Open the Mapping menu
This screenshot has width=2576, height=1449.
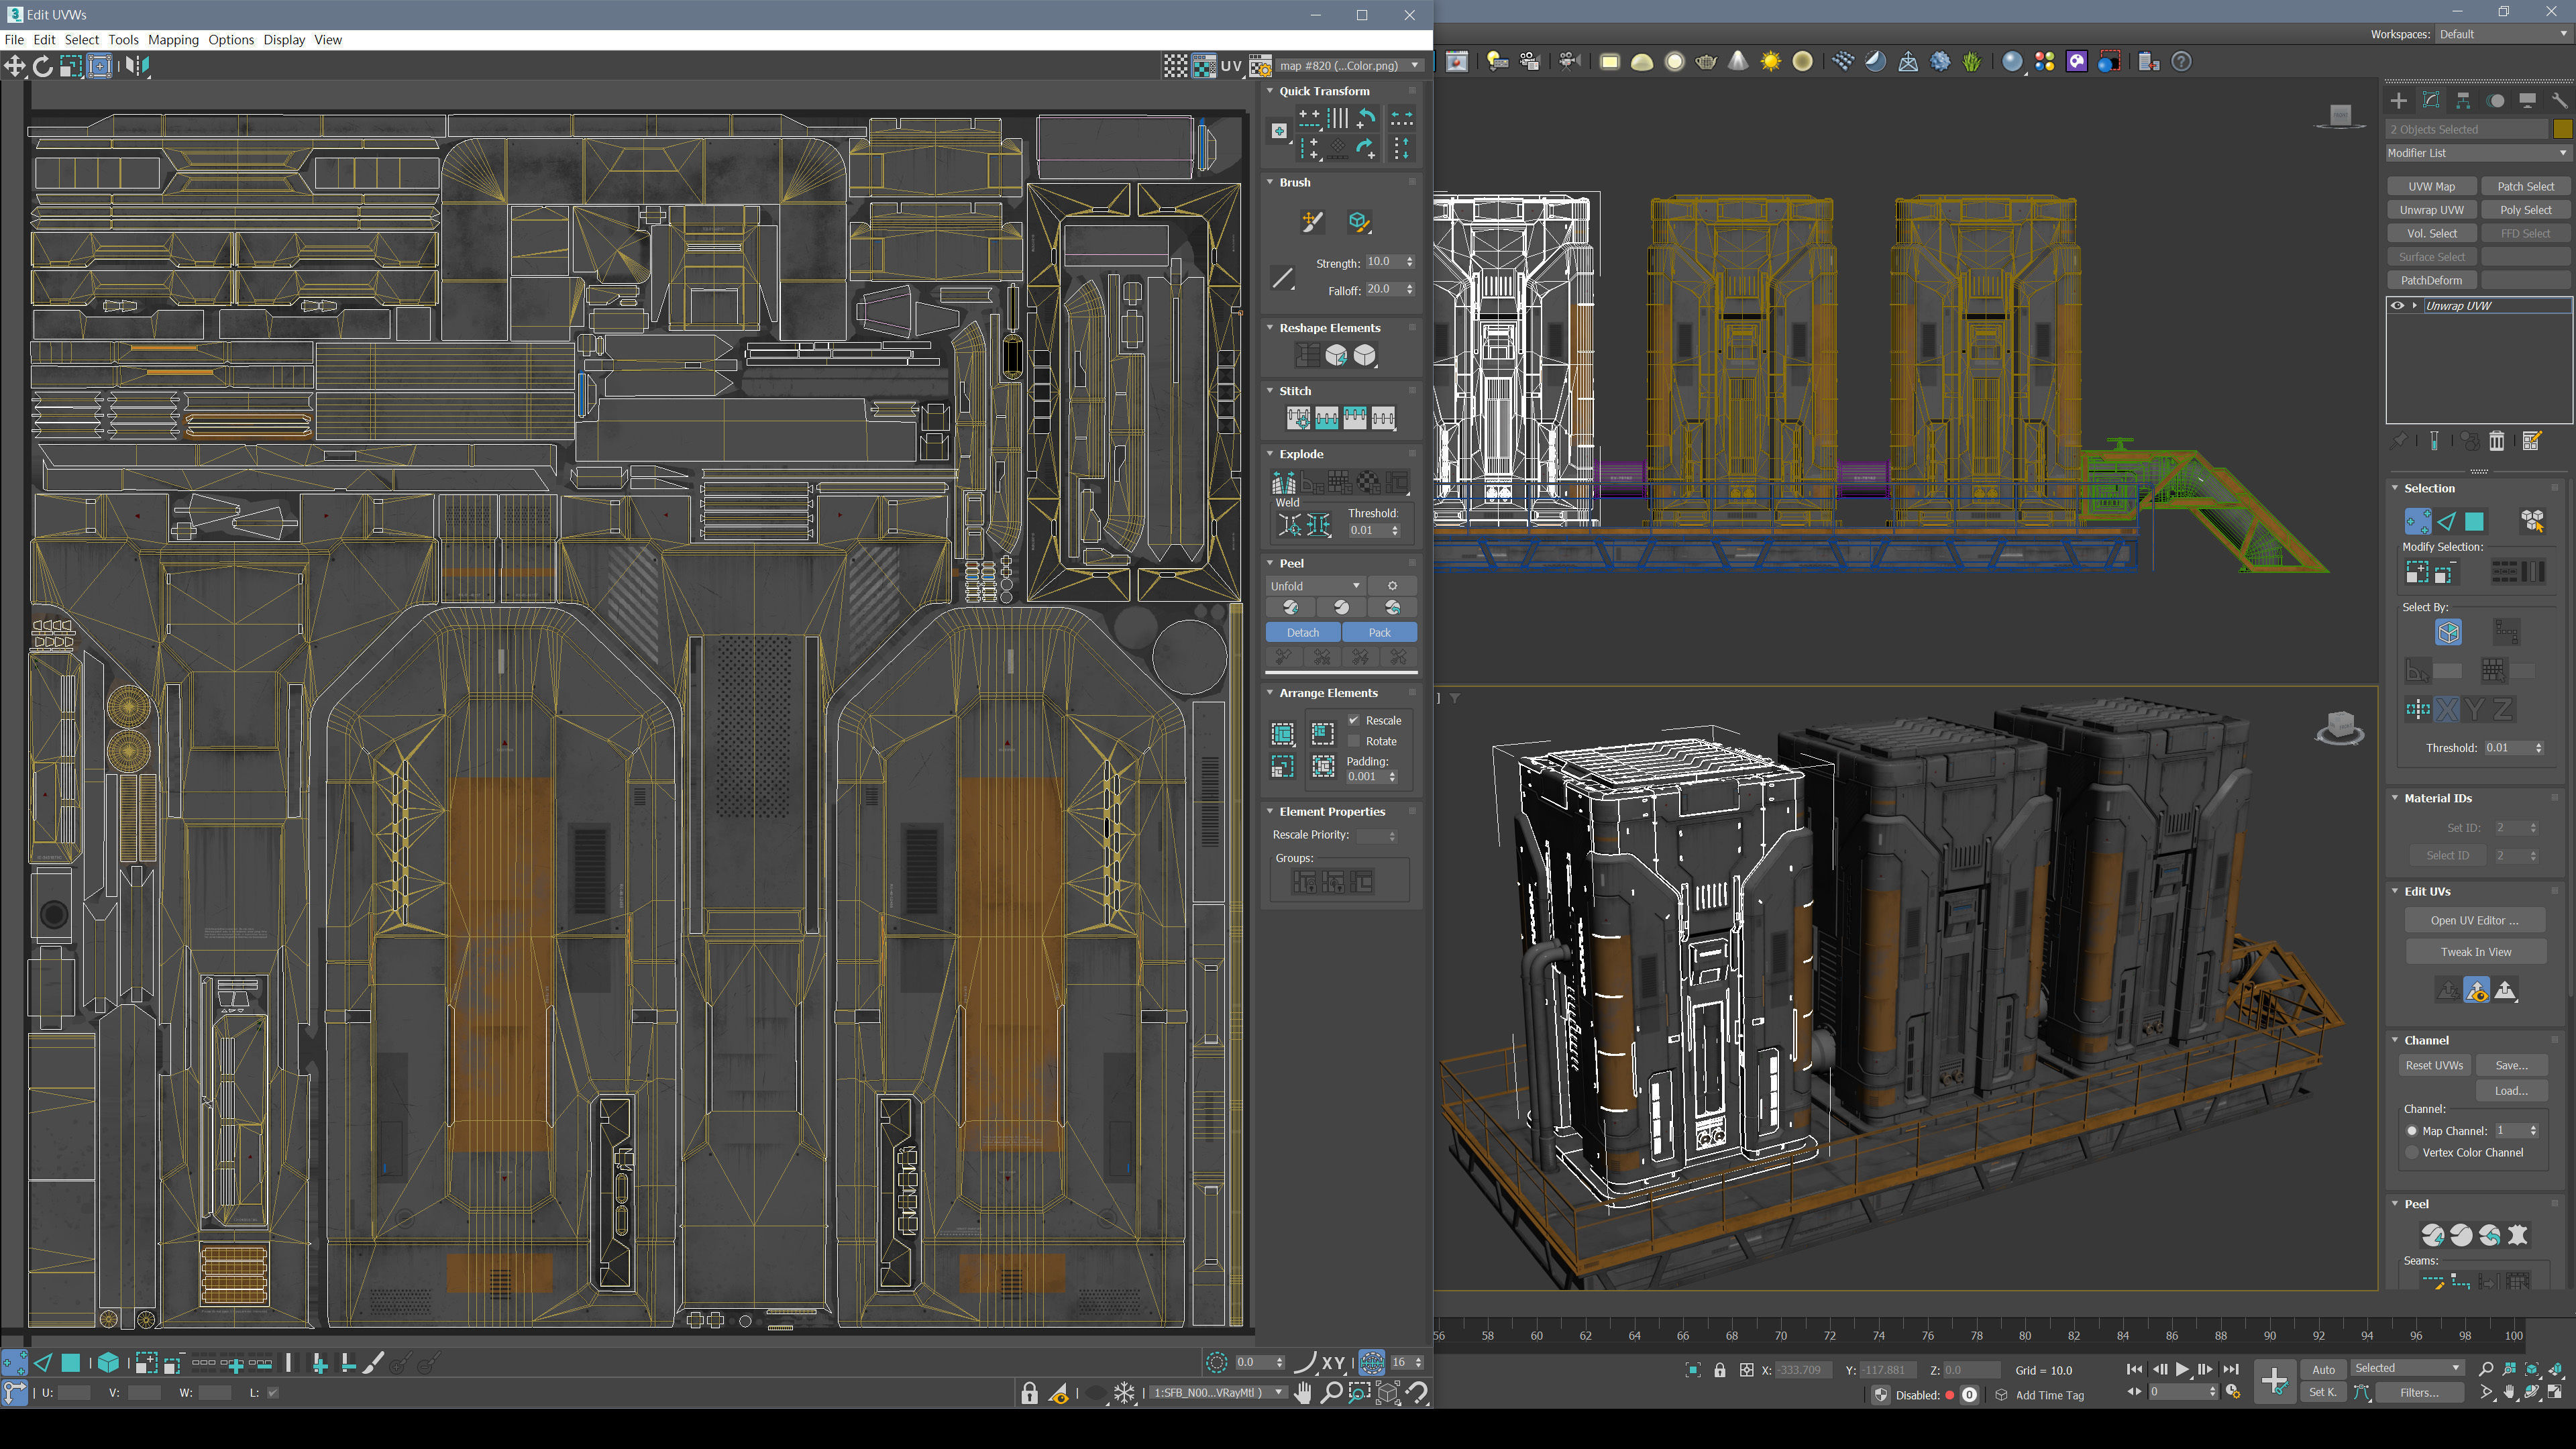click(173, 40)
